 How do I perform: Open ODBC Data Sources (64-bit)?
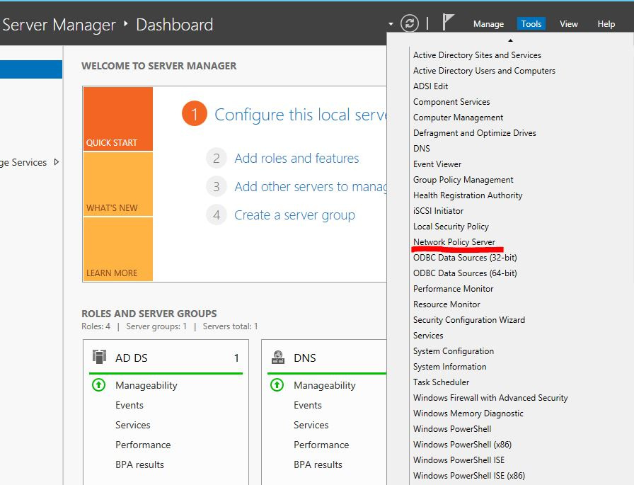point(465,273)
